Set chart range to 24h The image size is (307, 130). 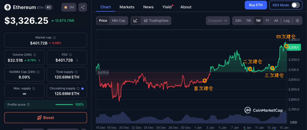pyautogui.click(x=238, y=21)
